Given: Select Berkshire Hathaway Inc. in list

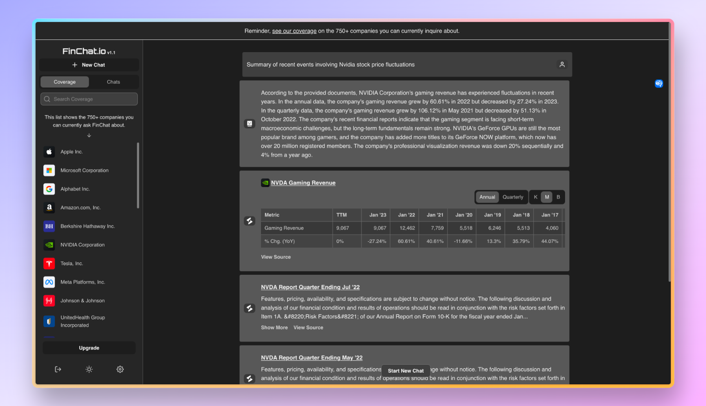Looking at the screenshot, I should (89, 226).
